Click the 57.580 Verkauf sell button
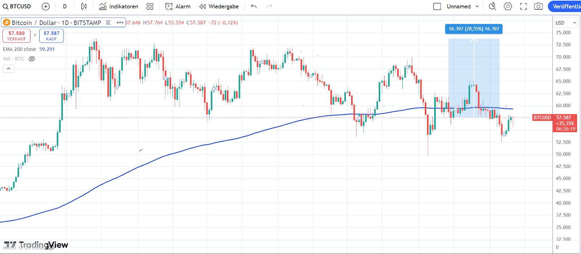The image size is (581, 254). click(17, 36)
